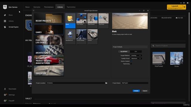Image resolution: width=191 pixels, height=107 pixels.
Task: Enable the Raytracing checkbox
Action: coord(131,64)
